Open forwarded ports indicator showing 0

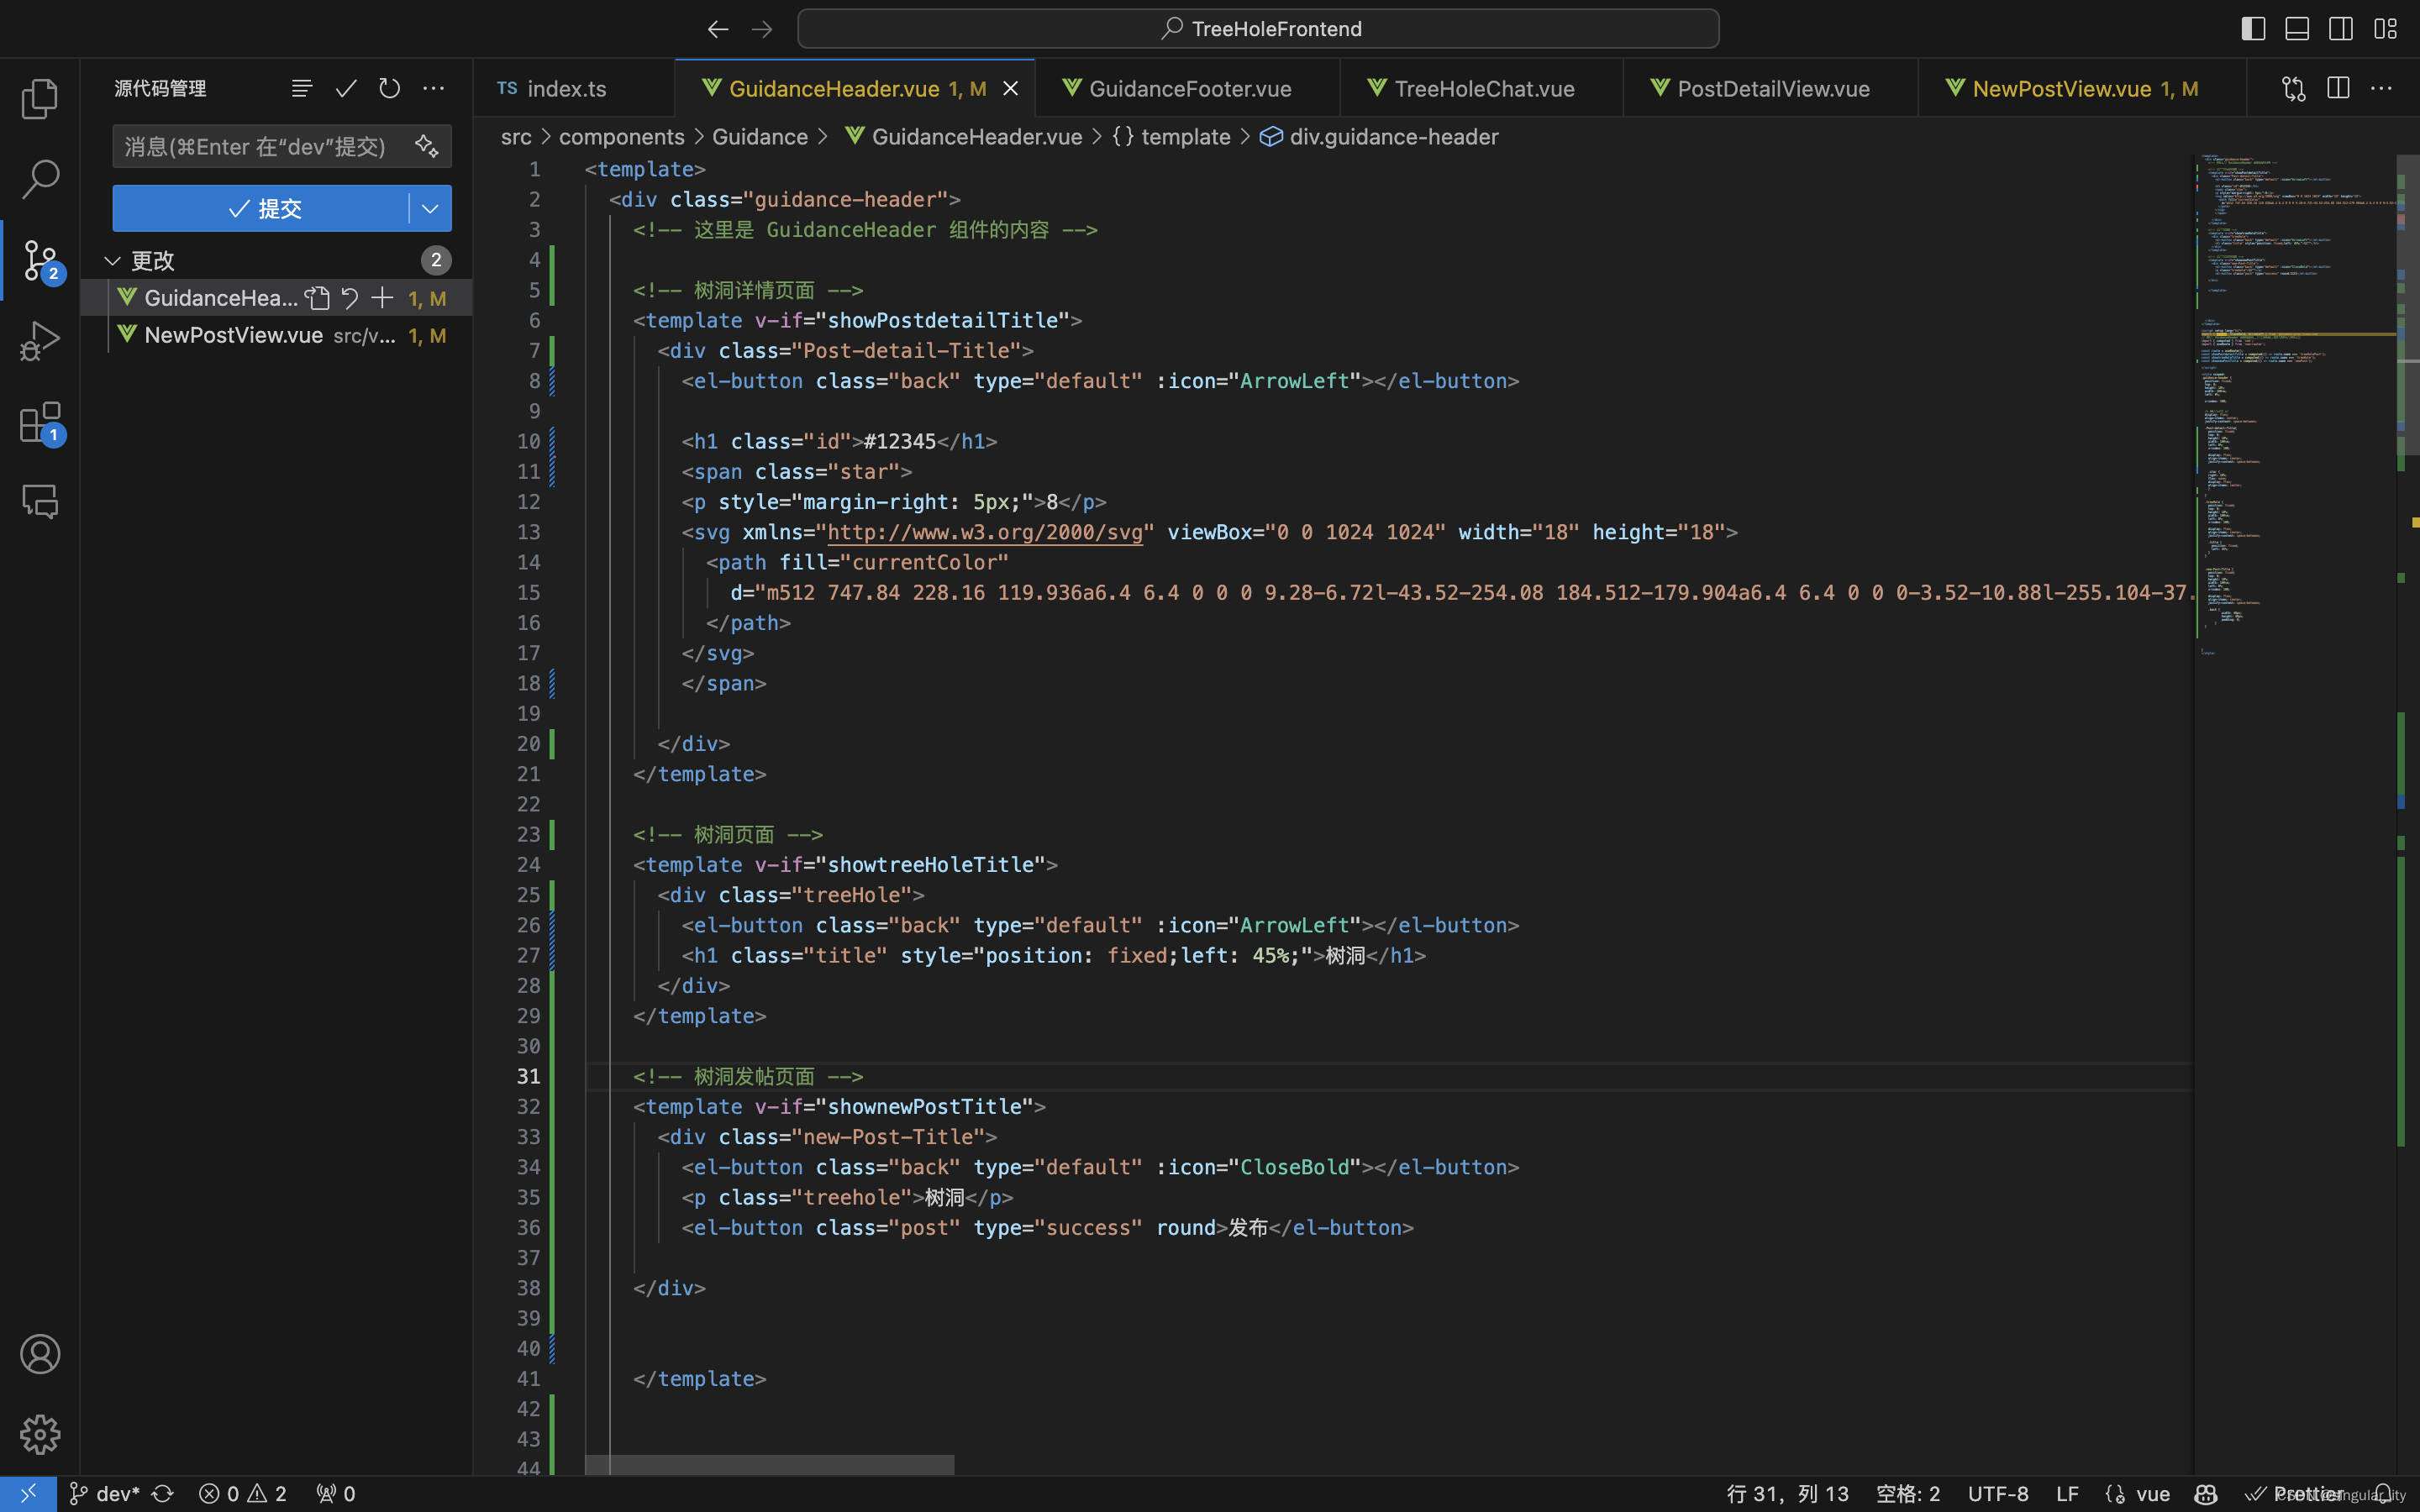point(336,1493)
